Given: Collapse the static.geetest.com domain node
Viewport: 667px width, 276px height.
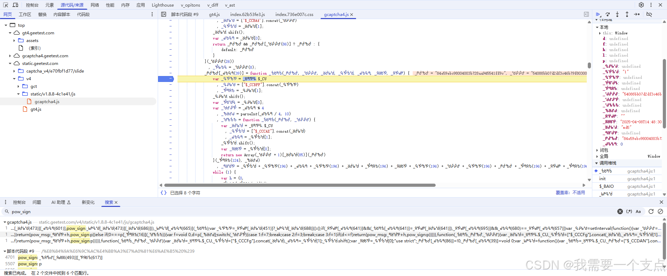Looking at the screenshot, I should click(10, 64).
